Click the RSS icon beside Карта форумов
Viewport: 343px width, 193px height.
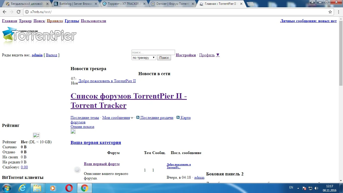[x=178, y=117]
